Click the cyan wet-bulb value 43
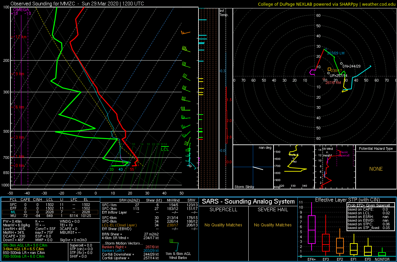This screenshot has width=397, height=262. pyautogui.click(x=121, y=169)
